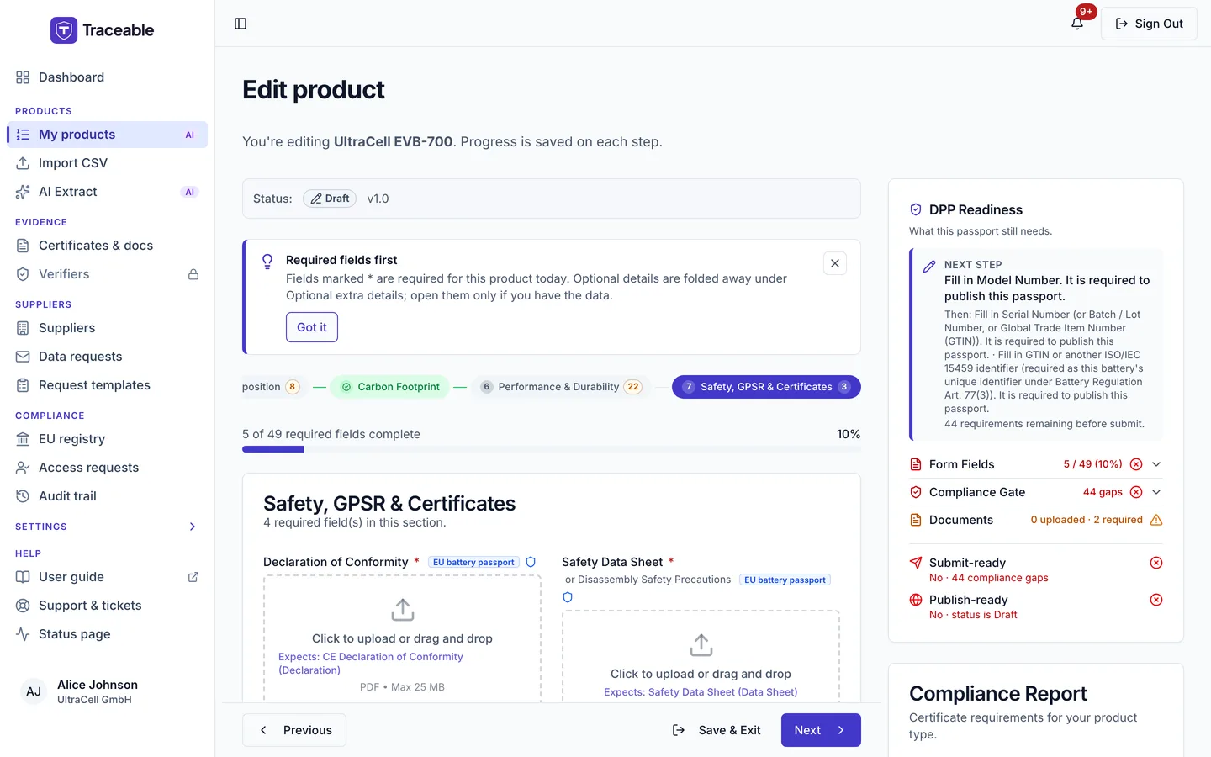The height and width of the screenshot is (757, 1211).
Task: Click the Form Fields document icon
Action: (916, 464)
